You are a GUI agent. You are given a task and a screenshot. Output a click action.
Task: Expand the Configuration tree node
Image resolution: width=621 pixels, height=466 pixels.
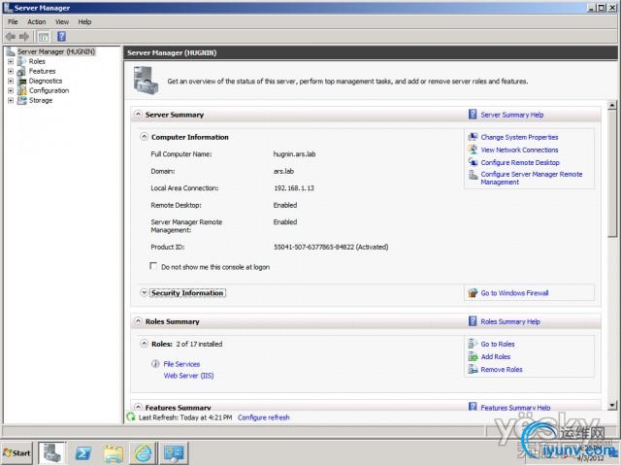pos(11,90)
